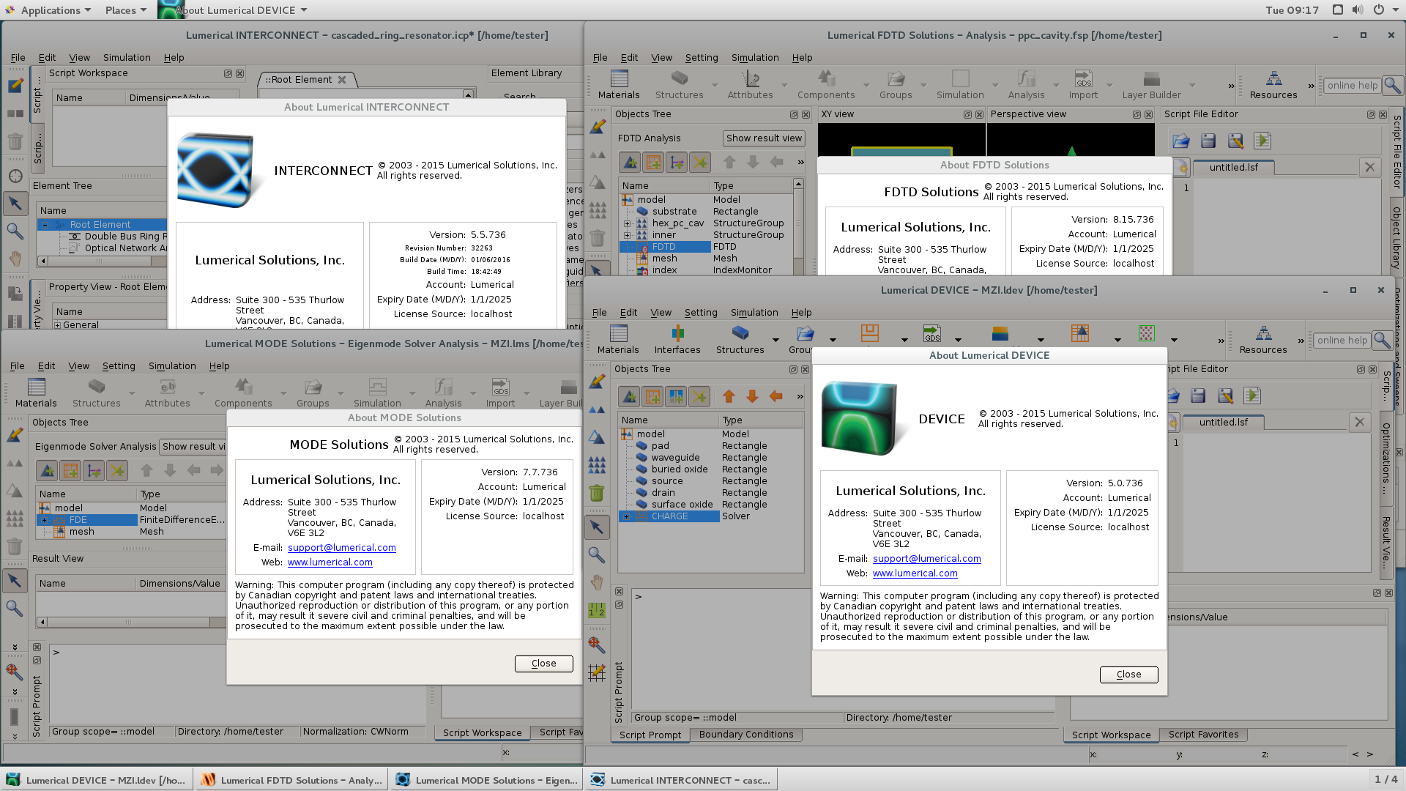Click the Import GDS icon in FDTD toolbar
The image size is (1406, 791).
click(x=1083, y=85)
